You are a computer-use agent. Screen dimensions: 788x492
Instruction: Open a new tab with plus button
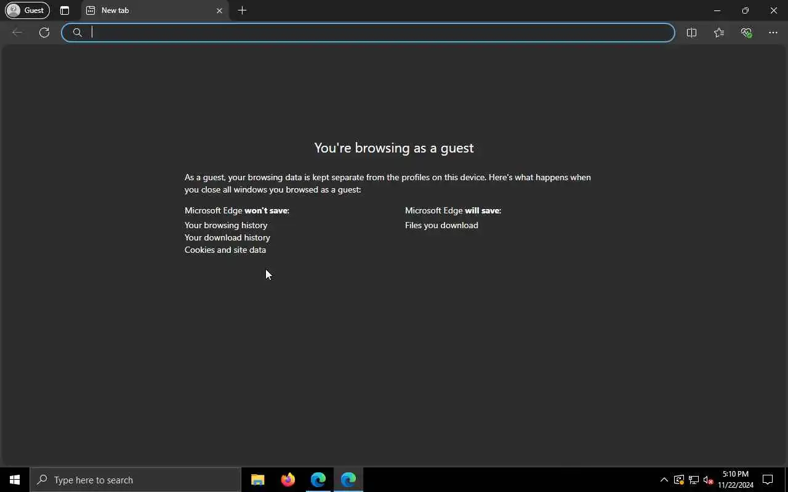tap(242, 10)
